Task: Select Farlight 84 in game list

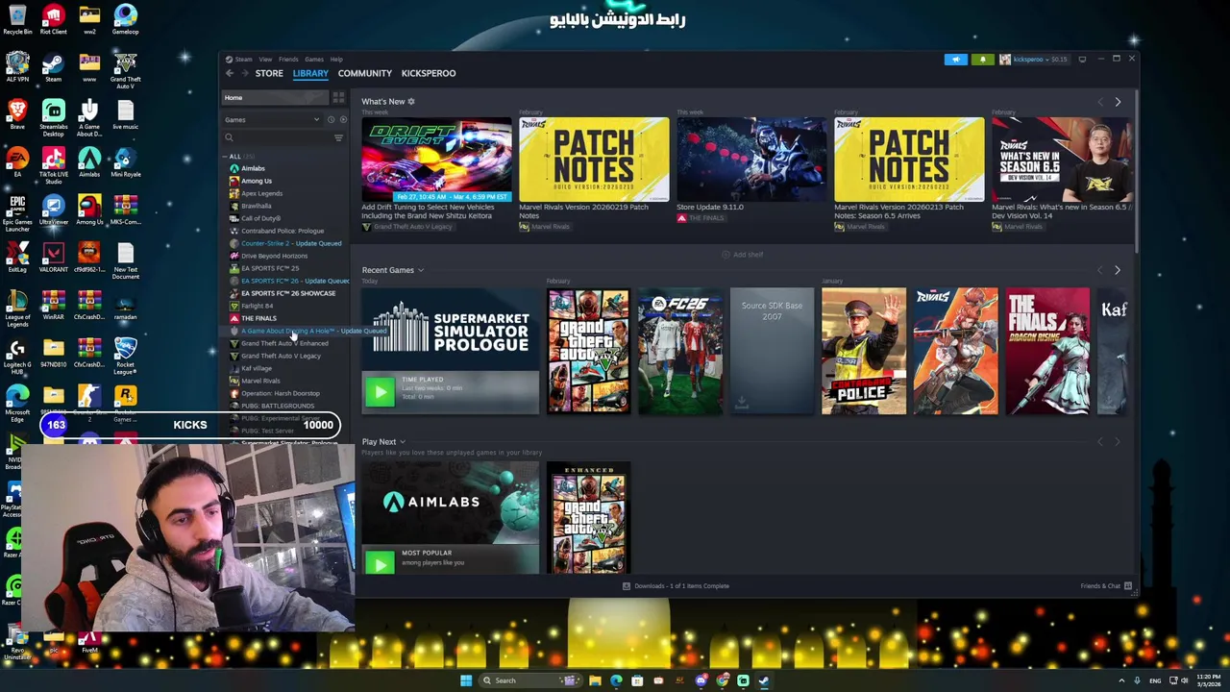Action: pyautogui.click(x=257, y=306)
